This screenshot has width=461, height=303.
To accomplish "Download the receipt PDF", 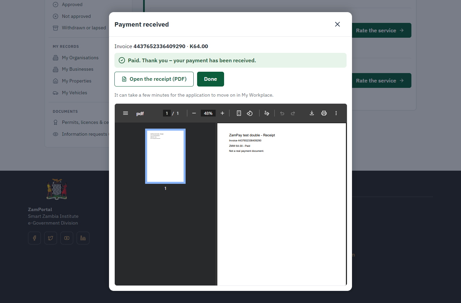I will (x=312, y=113).
